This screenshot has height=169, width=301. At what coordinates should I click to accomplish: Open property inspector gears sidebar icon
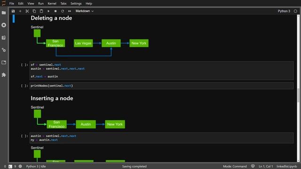[4, 50]
